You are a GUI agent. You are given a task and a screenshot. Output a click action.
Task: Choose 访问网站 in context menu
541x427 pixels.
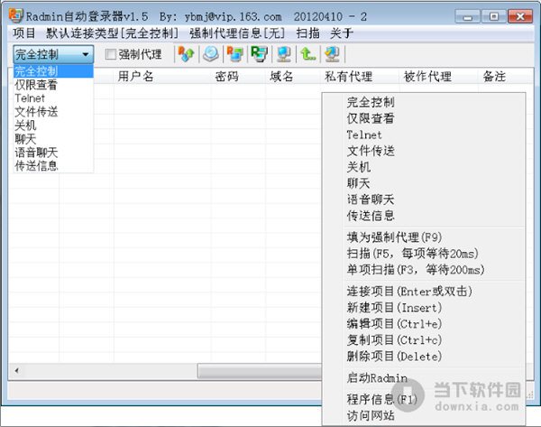tap(424, 415)
